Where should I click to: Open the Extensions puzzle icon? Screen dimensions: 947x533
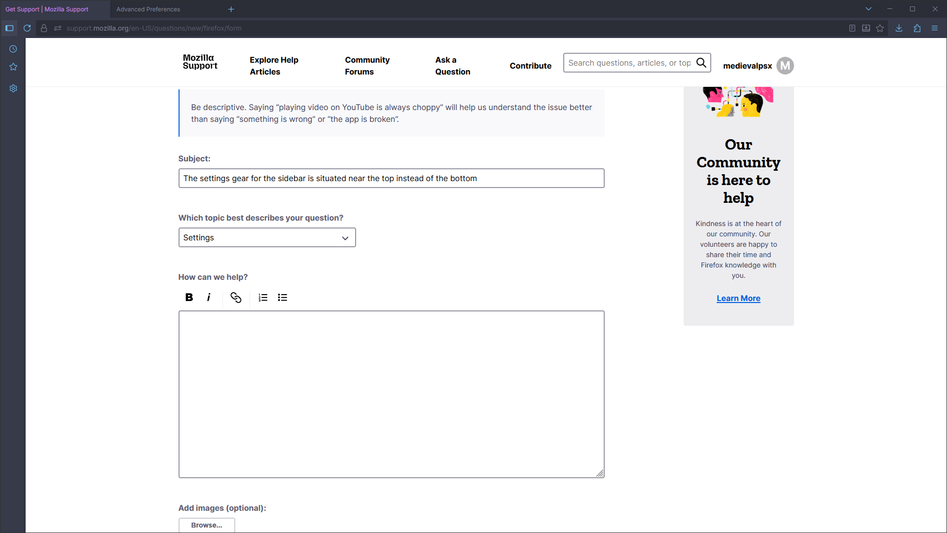click(x=917, y=28)
